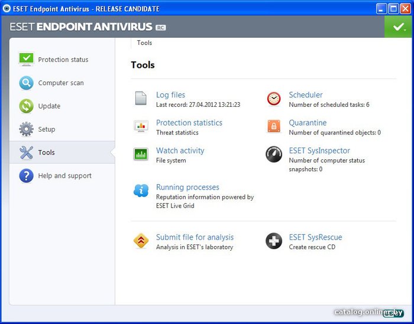
Task: Click the green checkmark status indicator
Action: [x=399, y=27]
